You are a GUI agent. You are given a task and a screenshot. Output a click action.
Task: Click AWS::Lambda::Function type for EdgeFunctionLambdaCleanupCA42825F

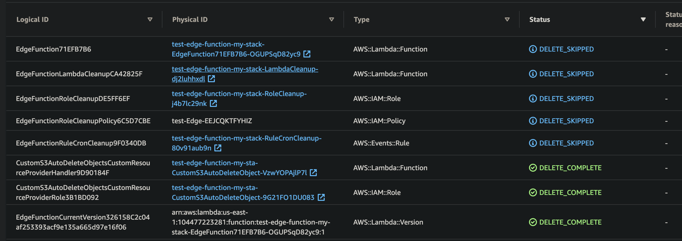[390, 74]
